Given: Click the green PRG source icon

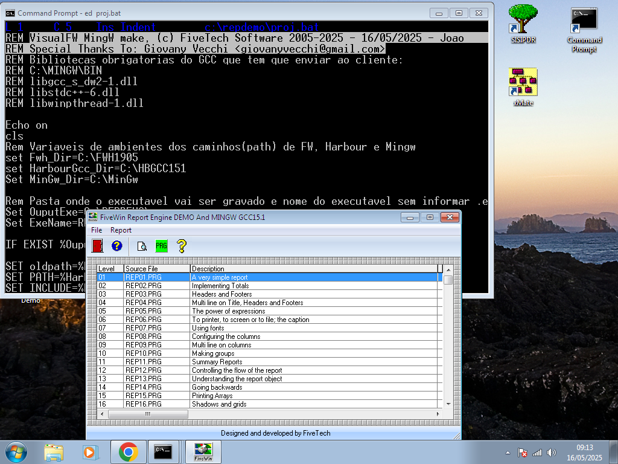Looking at the screenshot, I should 161,246.
